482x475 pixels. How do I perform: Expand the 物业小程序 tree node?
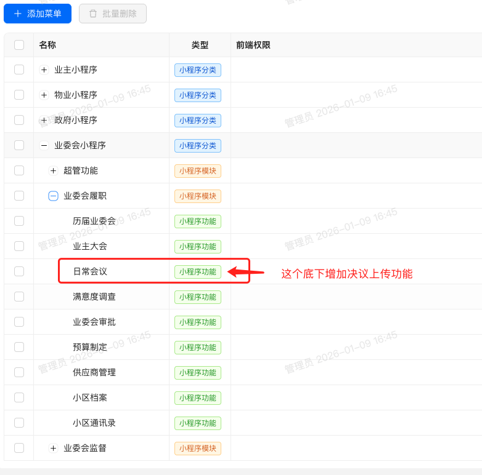click(44, 95)
